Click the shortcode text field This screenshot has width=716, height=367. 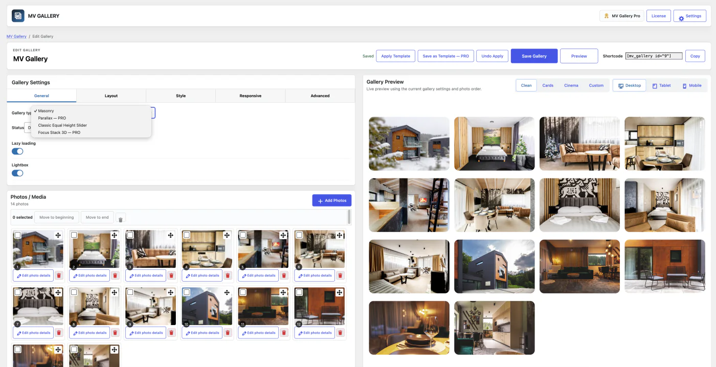coord(654,56)
